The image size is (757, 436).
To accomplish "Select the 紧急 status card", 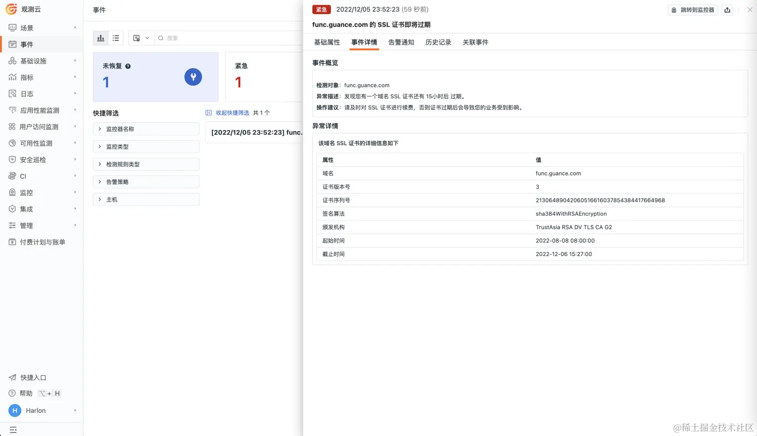I will [264, 77].
